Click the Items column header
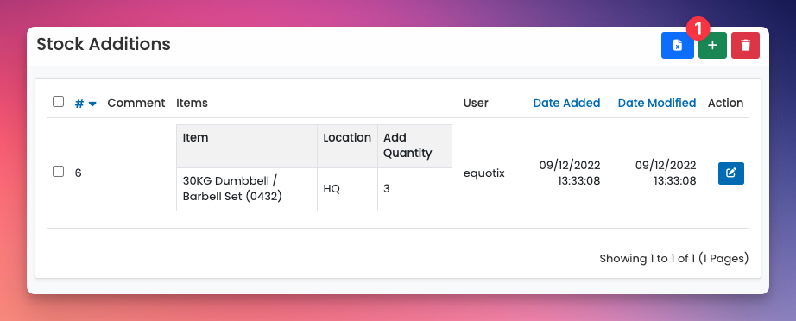The height and width of the screenshot is (321, 796). (x=192, y=103)
